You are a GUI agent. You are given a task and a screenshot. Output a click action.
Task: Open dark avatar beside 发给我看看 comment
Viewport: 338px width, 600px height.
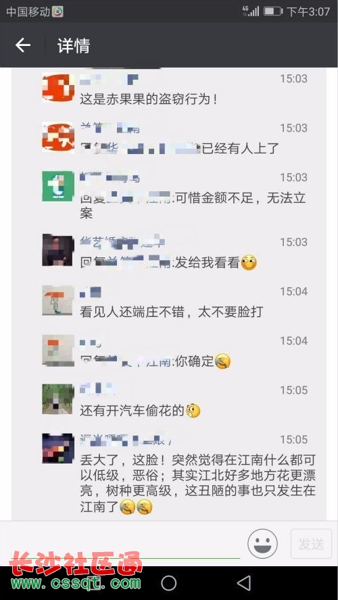tap(58, 250)
